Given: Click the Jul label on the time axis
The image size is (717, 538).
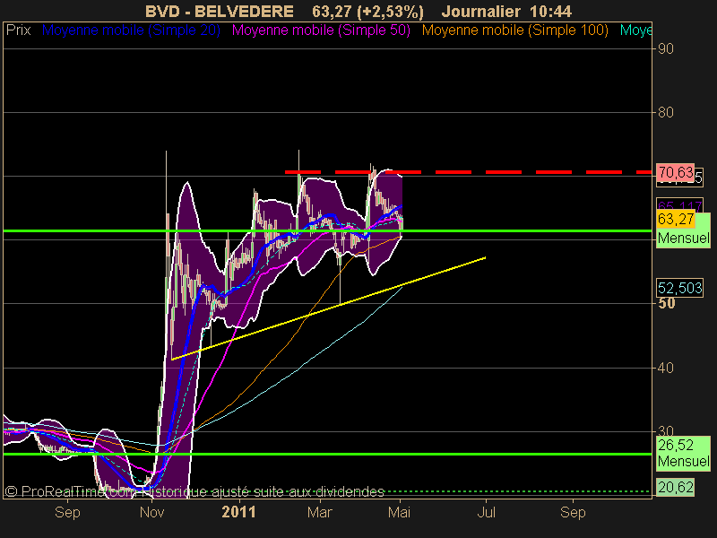Looking at the screenshot, I should pyautogui.click(x=486, y=512).
